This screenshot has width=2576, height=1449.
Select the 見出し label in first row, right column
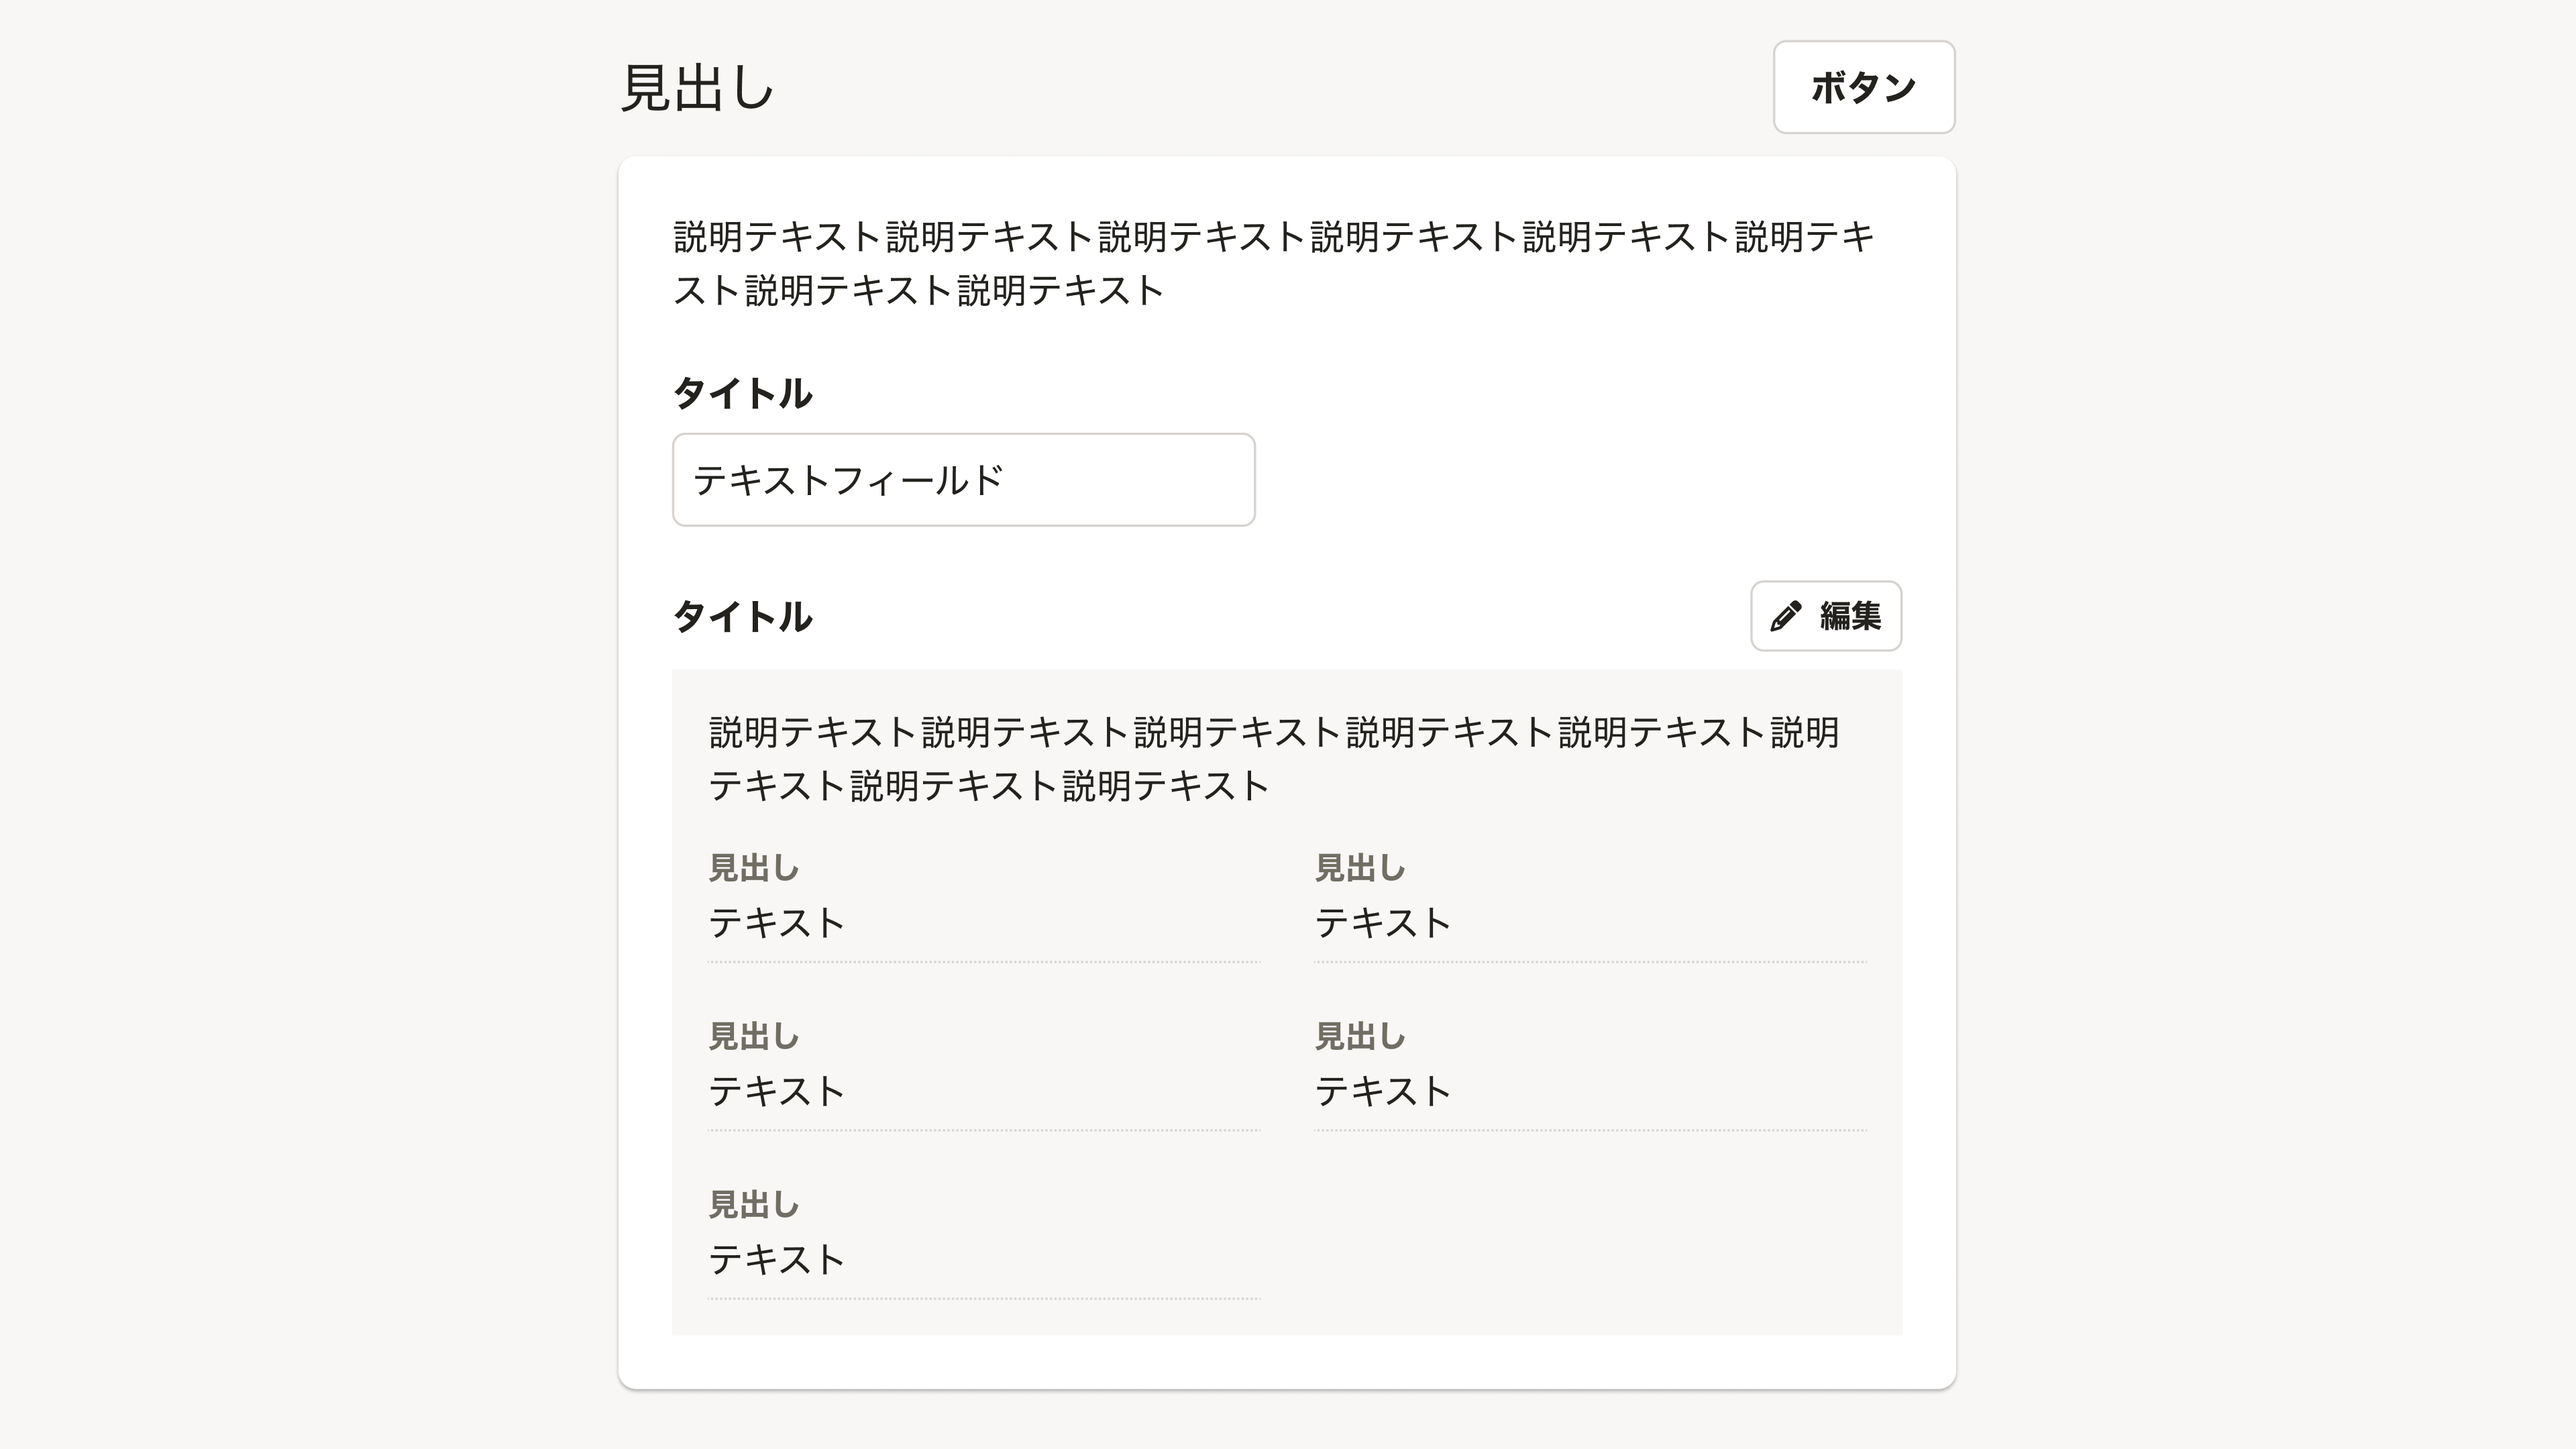(1360, 868)
